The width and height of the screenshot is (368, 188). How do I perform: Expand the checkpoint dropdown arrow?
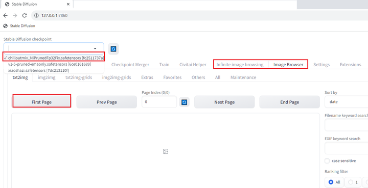(95, 48)
